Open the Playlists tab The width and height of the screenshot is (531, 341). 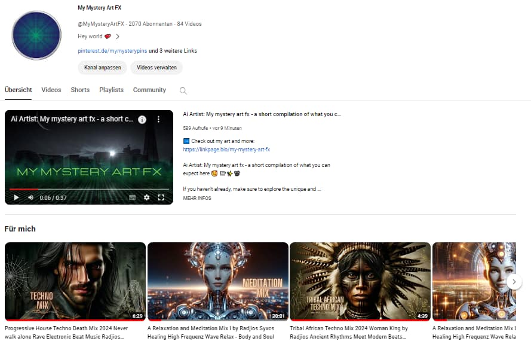[x=111, y=90]
